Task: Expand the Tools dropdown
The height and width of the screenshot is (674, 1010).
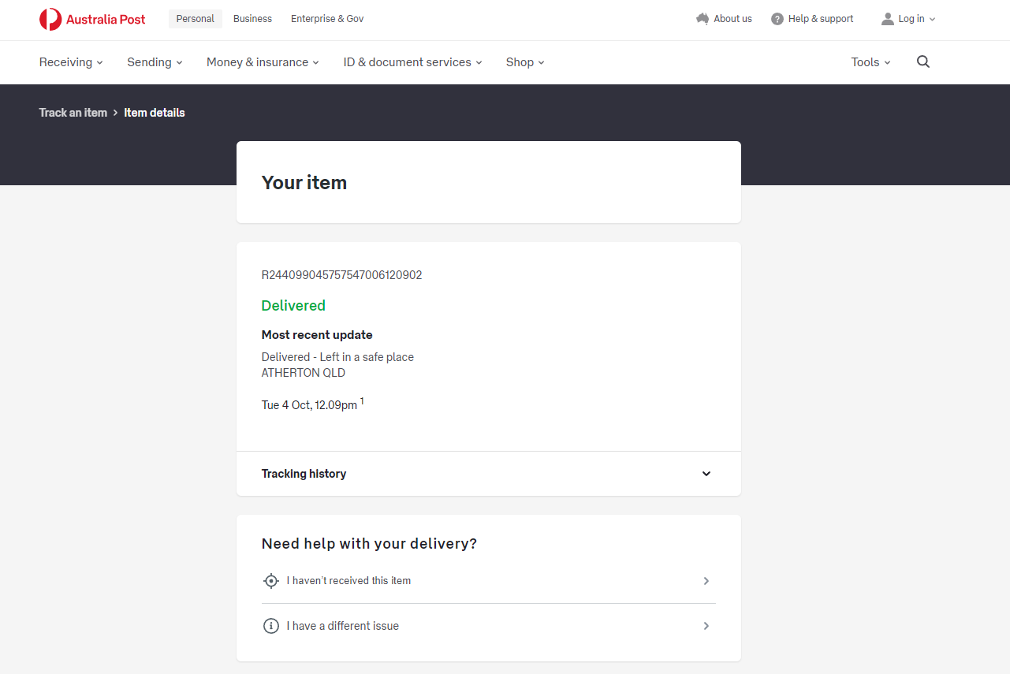Action: pyautogui.click(x=870, y=62)
